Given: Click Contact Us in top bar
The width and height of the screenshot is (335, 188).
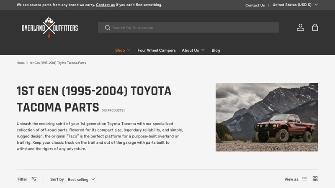Looking at the screenshot, I should [x=255, y=5].
